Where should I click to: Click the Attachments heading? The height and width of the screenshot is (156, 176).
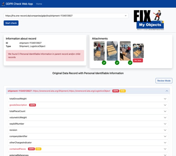pos(100,39)
